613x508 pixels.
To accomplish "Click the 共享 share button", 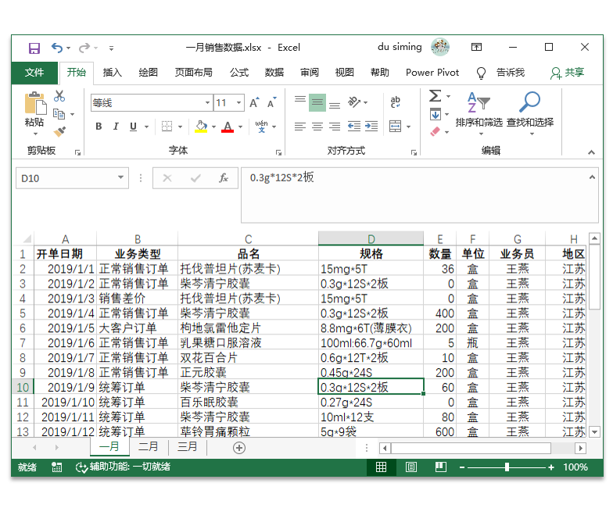I will [x=568, y=73].
